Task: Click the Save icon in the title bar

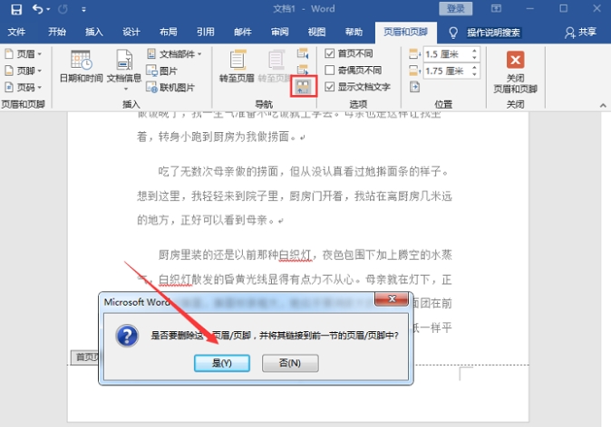Action: pyautogui.click(x=16, y=9)
